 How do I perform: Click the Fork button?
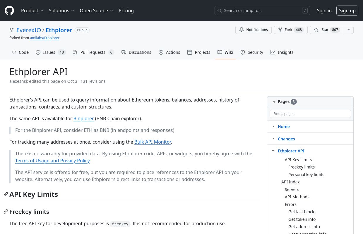coord(291,30)
